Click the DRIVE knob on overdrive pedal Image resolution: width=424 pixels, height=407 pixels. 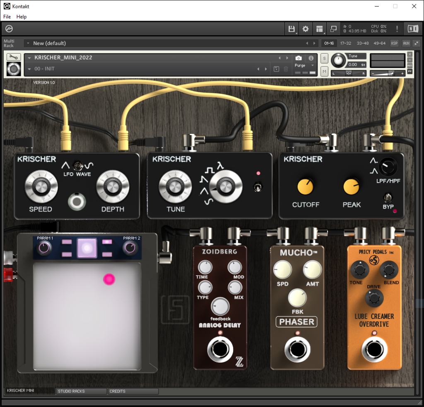(374, 298)
